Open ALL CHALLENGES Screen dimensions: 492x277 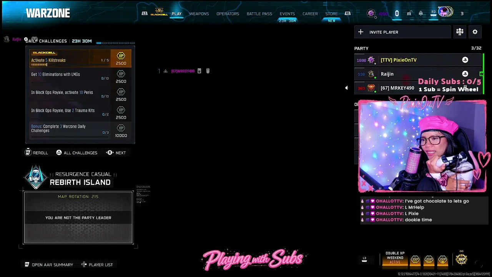[x=76, y=153]
